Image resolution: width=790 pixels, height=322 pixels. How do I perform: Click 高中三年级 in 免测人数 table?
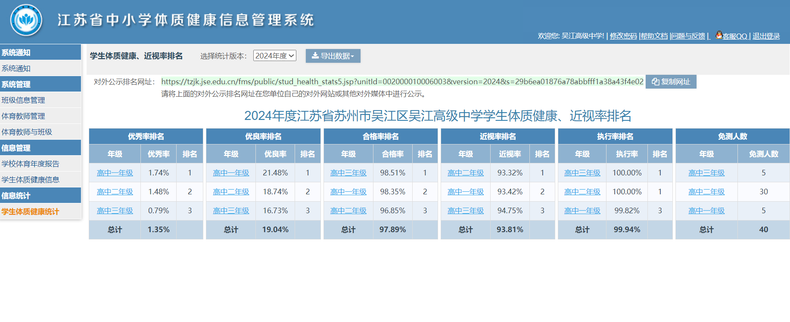(706, 173)
